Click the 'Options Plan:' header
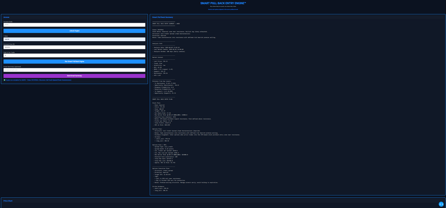 (x=157, y=129)
